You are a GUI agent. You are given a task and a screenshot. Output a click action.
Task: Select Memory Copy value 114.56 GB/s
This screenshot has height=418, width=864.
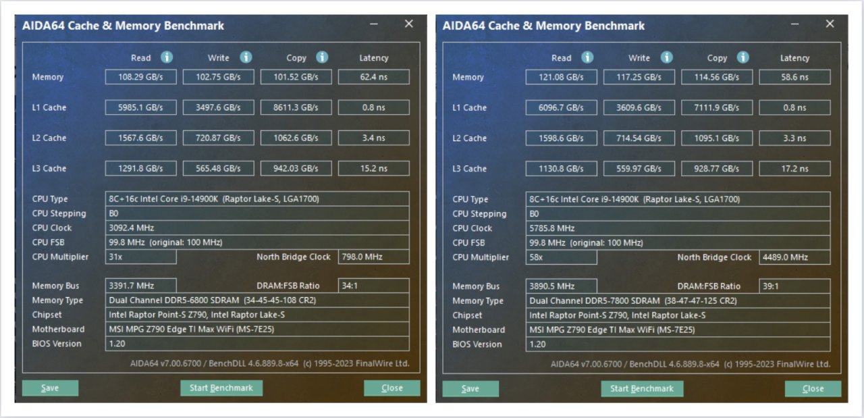tap(716, 77)
